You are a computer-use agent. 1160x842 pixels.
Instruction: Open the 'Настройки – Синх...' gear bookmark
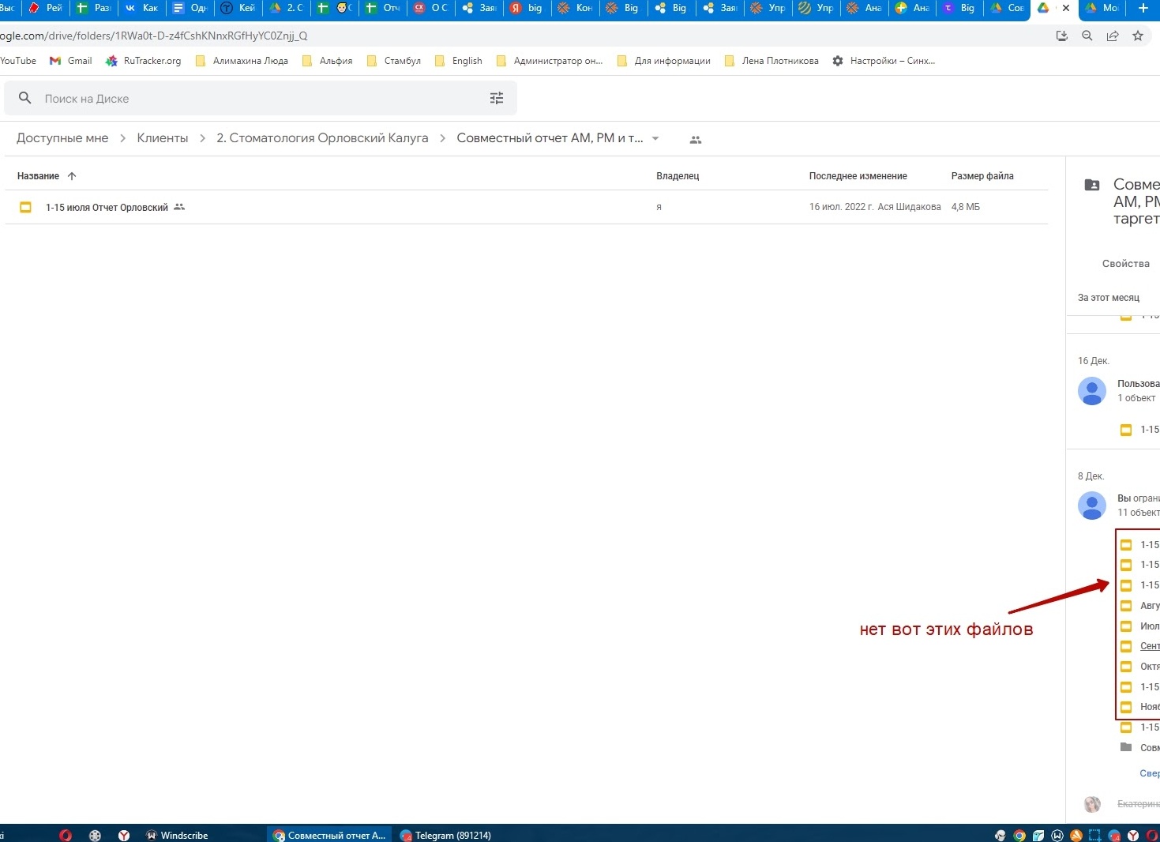click(x=884, y=61)
